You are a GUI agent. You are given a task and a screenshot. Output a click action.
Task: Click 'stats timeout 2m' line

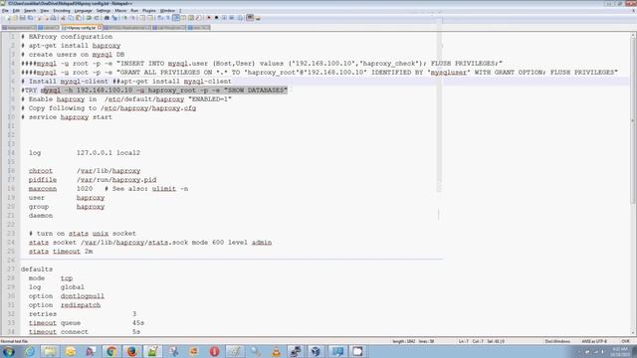(61, 252)
